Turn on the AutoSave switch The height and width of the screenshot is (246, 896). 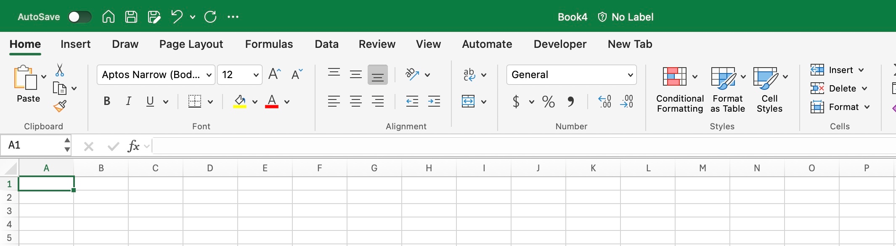pyautogui.click(x=80, y=17)
